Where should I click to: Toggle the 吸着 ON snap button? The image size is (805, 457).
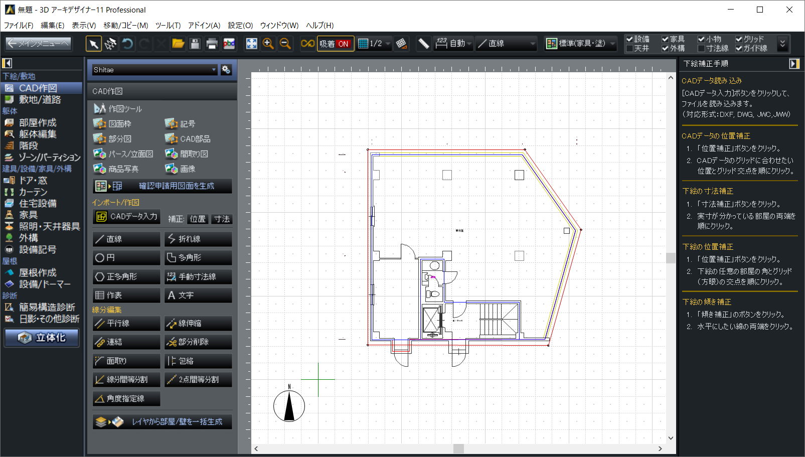tap(335, 44)
